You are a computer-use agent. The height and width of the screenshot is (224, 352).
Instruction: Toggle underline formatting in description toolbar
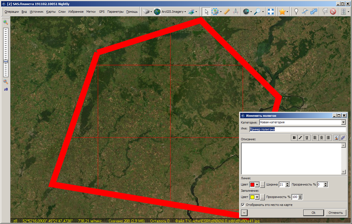tap(307, 138)
